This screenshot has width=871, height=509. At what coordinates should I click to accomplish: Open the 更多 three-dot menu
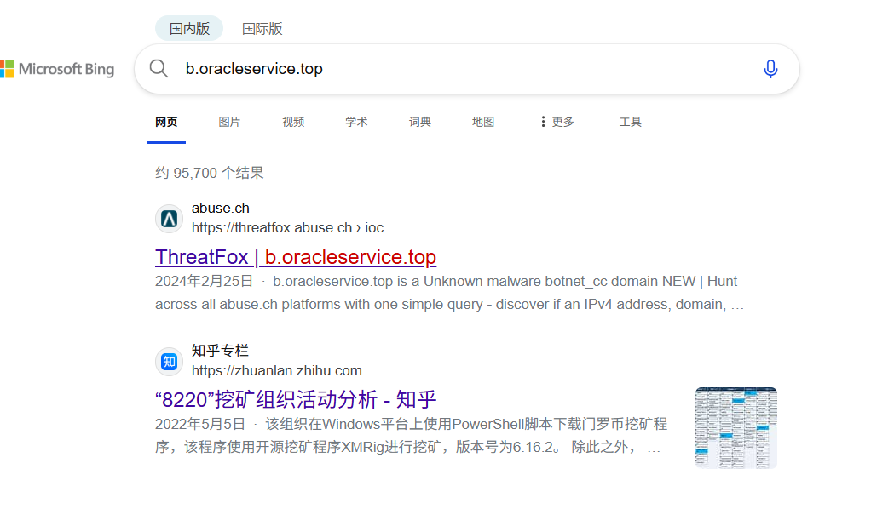click(557, 122)
